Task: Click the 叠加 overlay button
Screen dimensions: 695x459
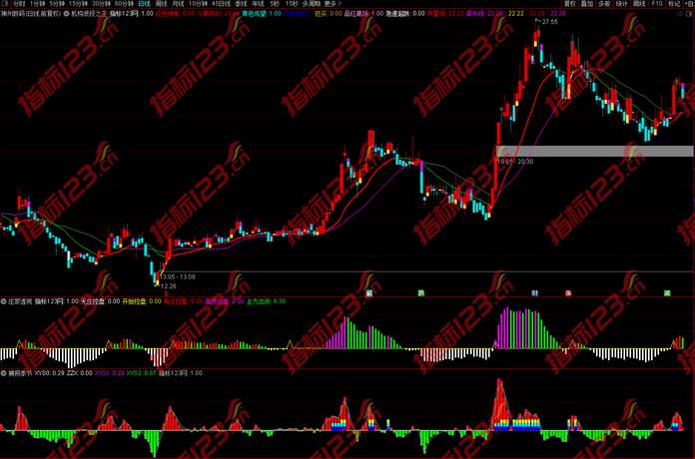Action: [587, 4]
